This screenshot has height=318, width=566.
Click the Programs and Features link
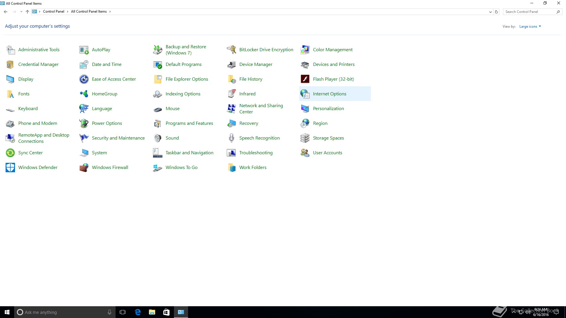click(x=189, y=123)
